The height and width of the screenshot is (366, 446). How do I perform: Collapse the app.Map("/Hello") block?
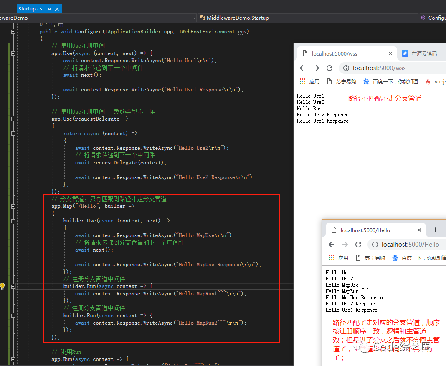(x=13, y=206)
